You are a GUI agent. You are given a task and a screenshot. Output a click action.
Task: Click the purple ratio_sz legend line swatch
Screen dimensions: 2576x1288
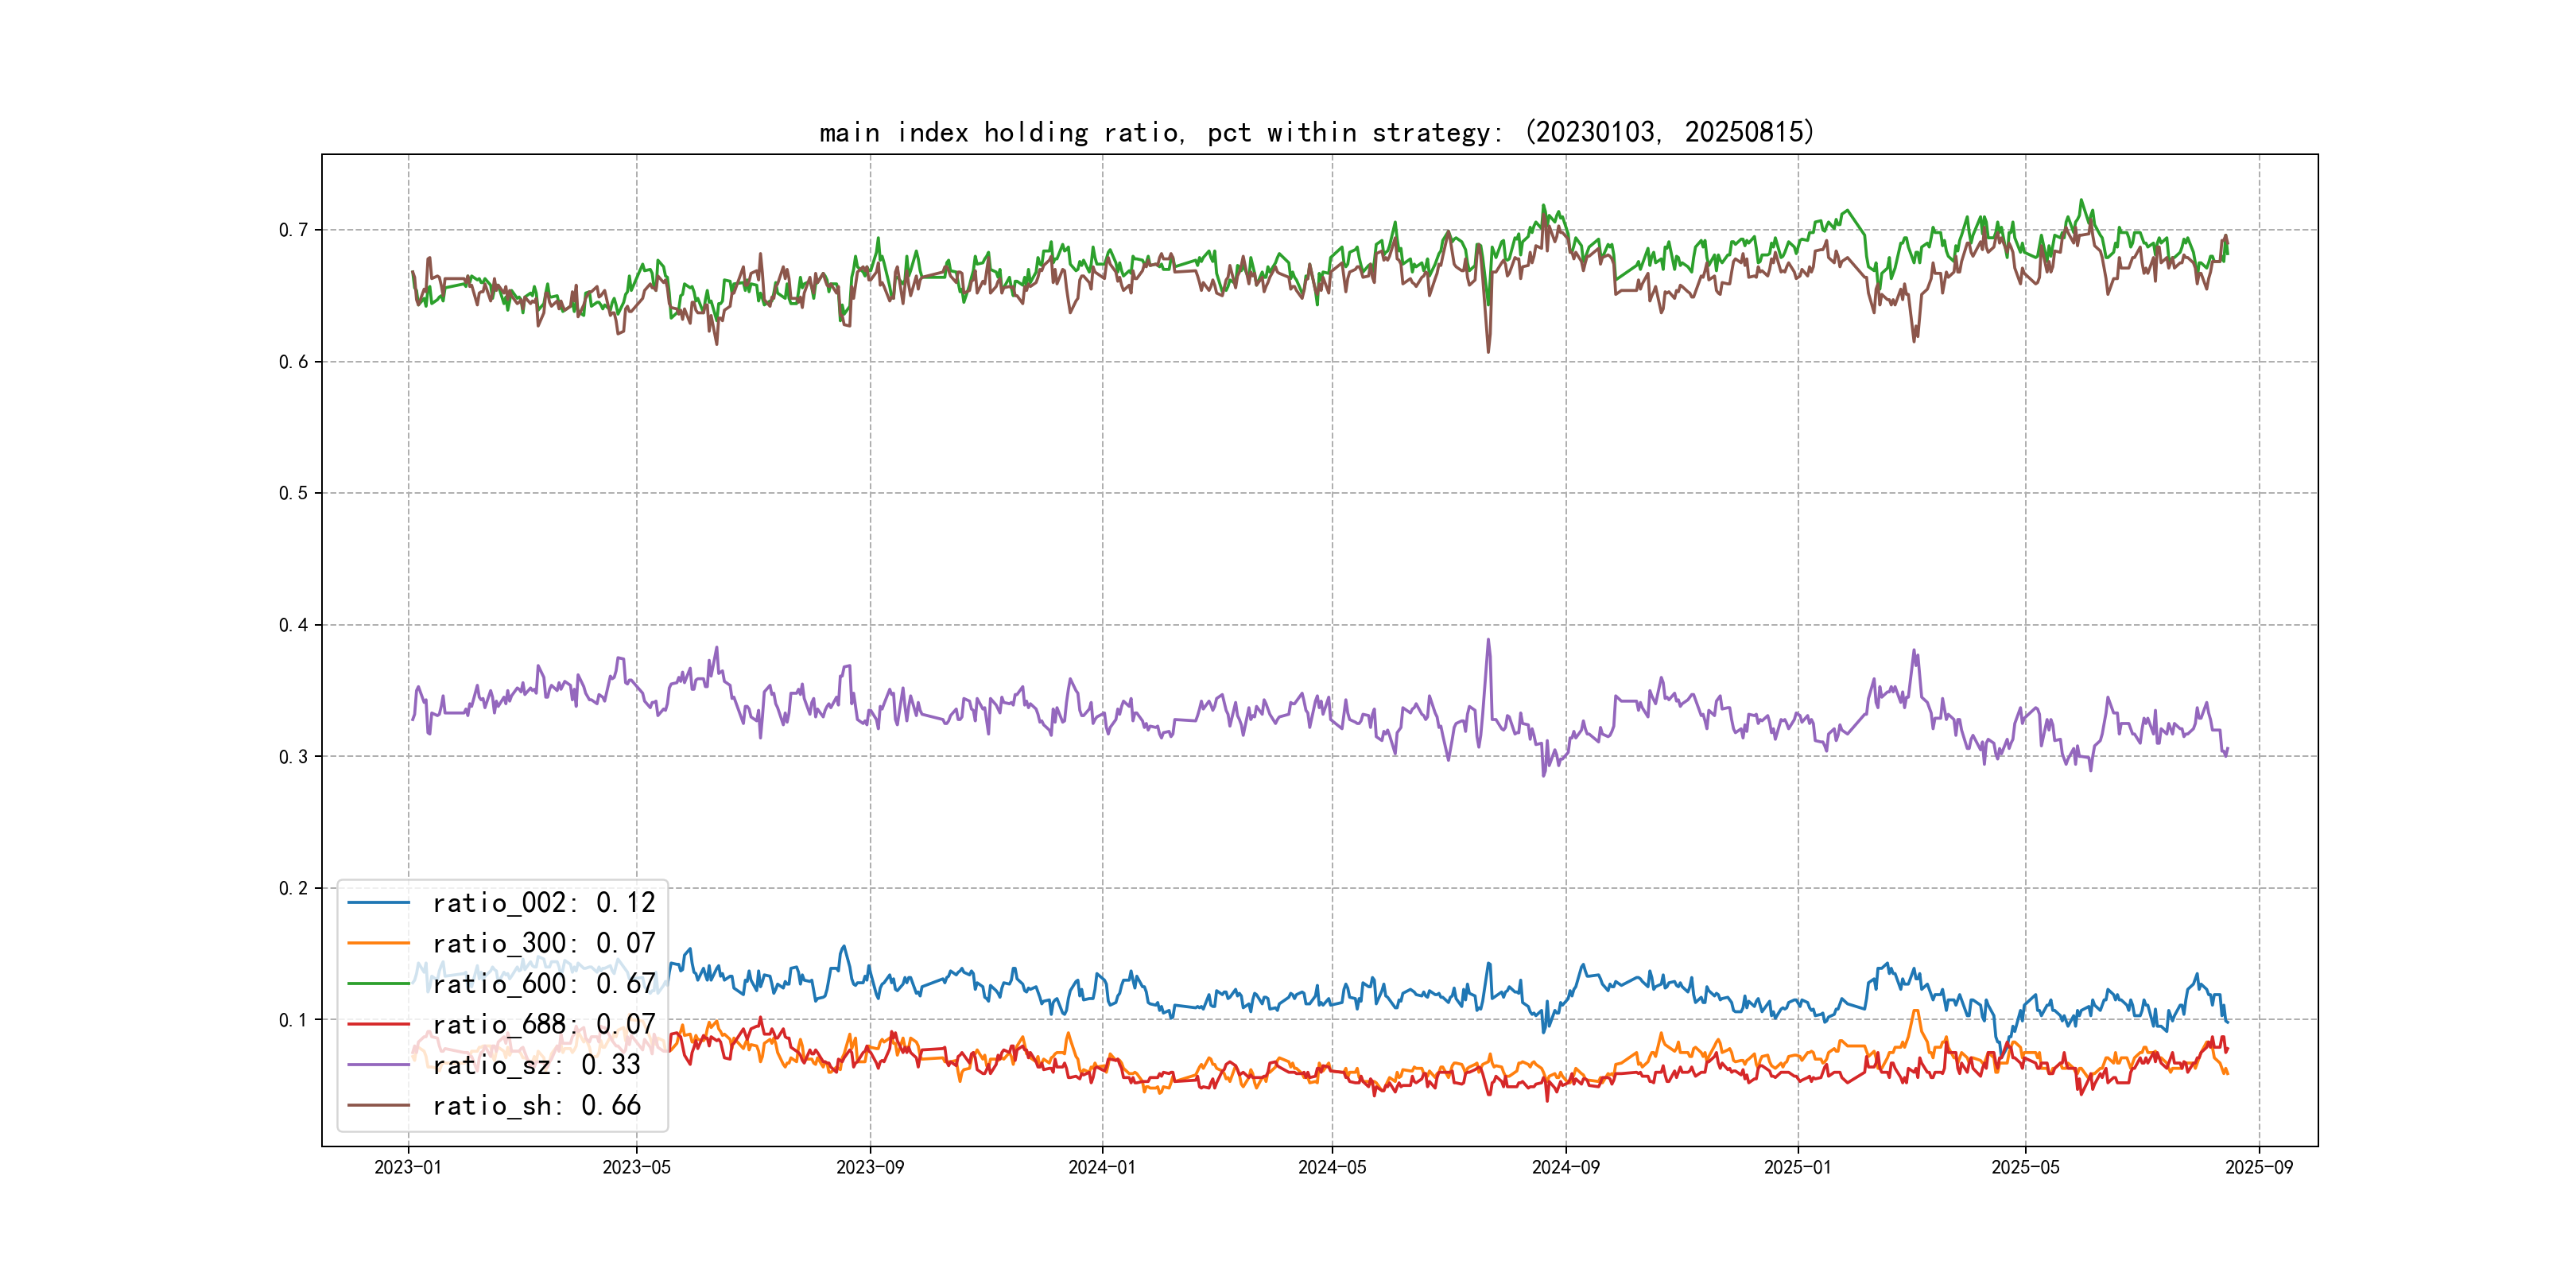(378, 1065)
